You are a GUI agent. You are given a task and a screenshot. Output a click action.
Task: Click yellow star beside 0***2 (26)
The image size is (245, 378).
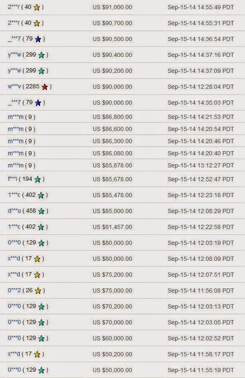click(x=38, y=291)
